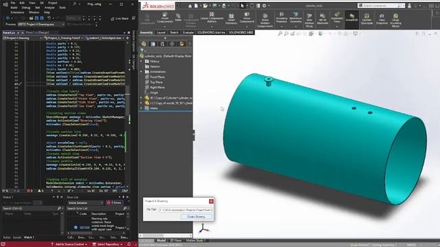Viewport: 440px width, 247px height.
Task: Switch to Form1.cs [Design] tab
Action: [37, 33]
